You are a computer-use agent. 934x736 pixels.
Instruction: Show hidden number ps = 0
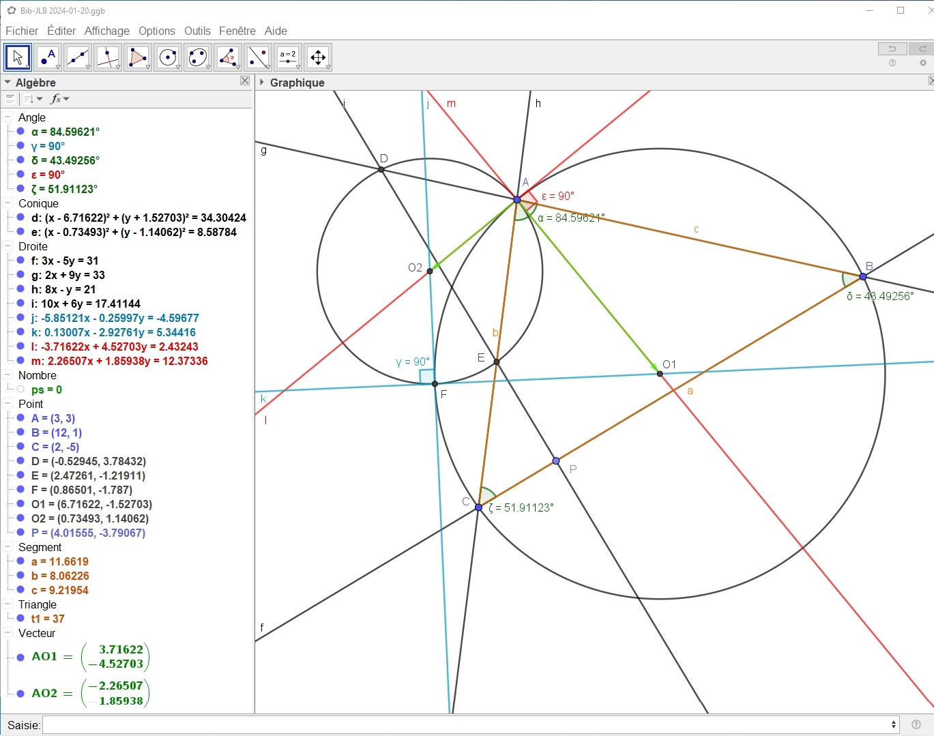click(x=20, y=389)
